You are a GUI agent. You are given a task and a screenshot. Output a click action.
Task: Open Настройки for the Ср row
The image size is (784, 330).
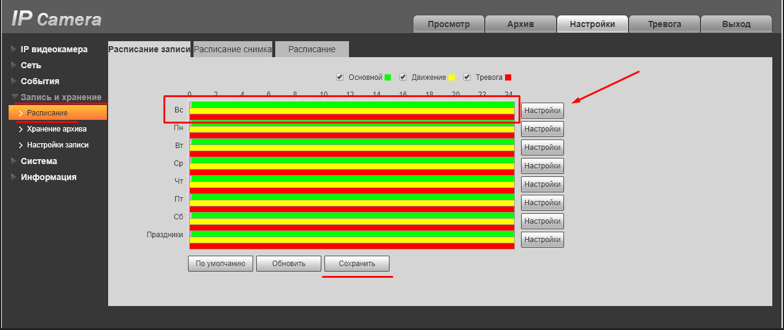click(543, 166)
